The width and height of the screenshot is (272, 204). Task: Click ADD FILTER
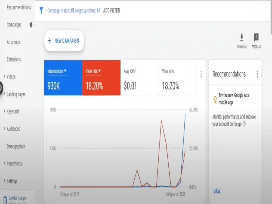point(111,11)
